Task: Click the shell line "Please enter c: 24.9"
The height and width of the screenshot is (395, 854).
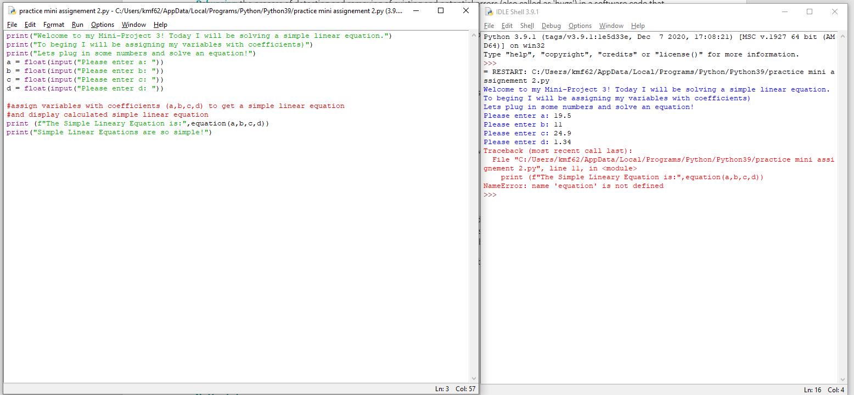Action: [x=527, y=133]
